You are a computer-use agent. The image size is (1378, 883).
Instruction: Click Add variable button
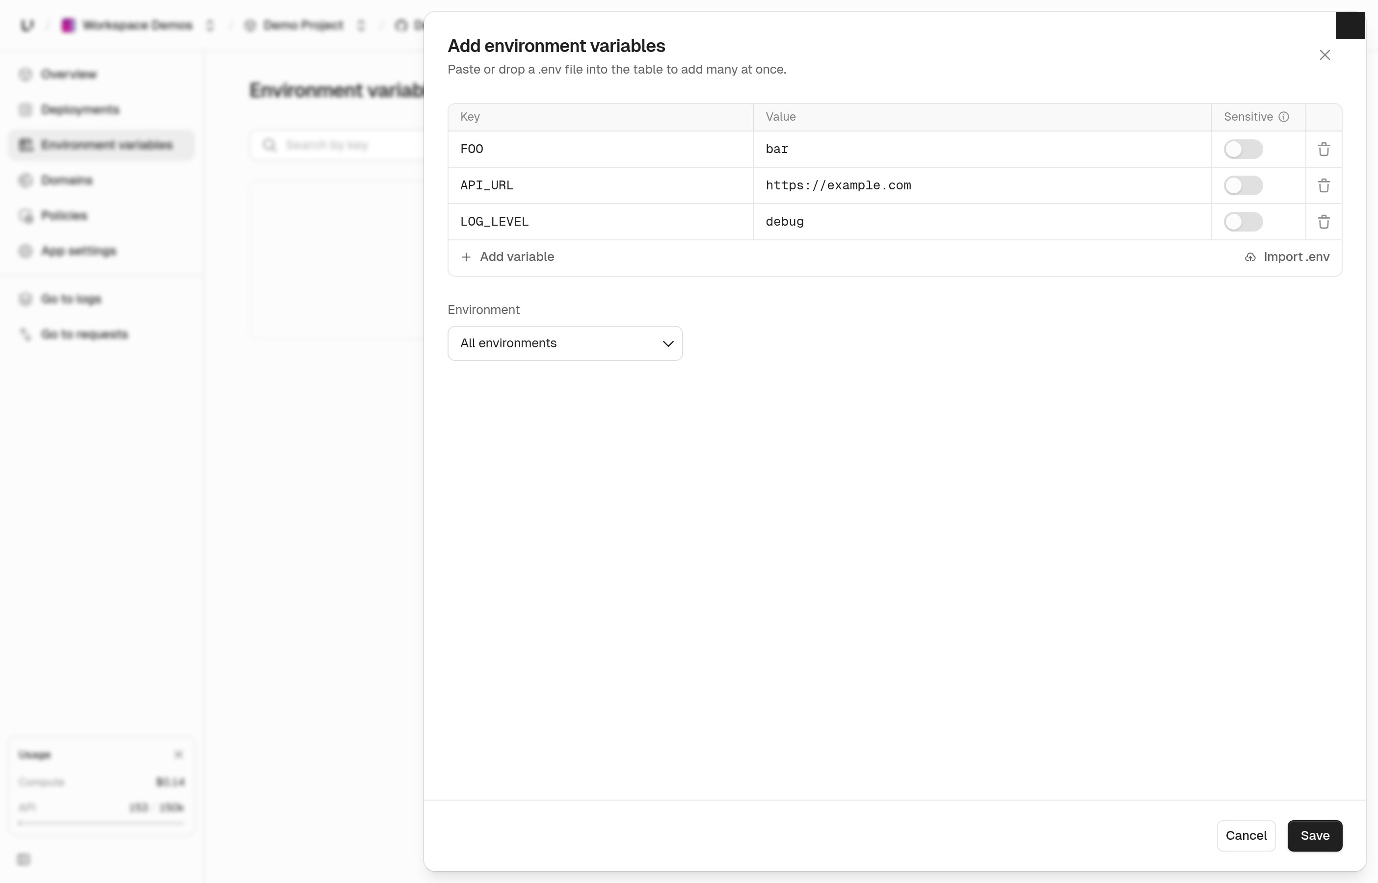tap(507, 257)
